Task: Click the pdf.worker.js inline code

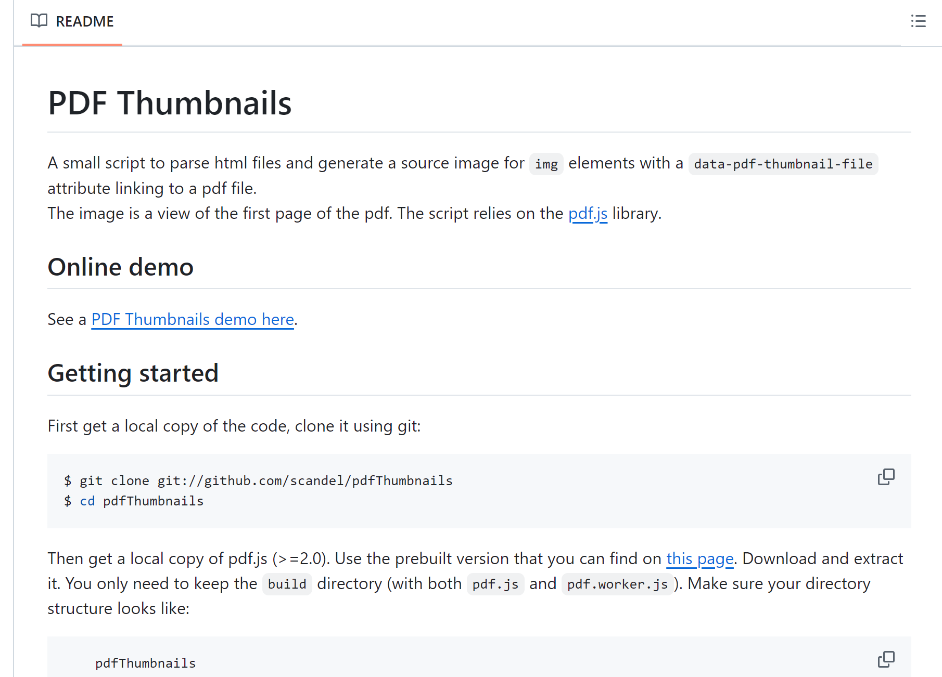Action: (x=617, y=583)
